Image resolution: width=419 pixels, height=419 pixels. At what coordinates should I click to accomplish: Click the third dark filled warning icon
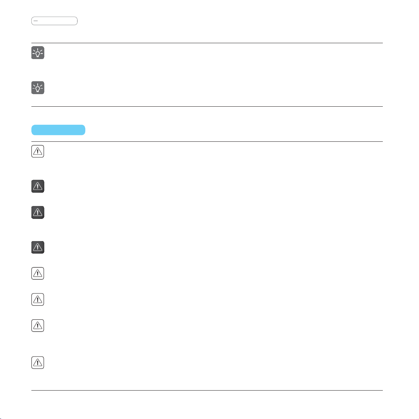click(38, 247)
